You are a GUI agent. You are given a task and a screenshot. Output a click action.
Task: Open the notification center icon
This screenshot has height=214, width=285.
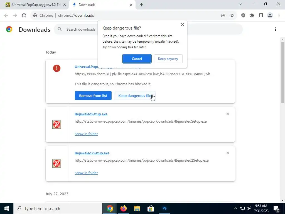(276, 209)
